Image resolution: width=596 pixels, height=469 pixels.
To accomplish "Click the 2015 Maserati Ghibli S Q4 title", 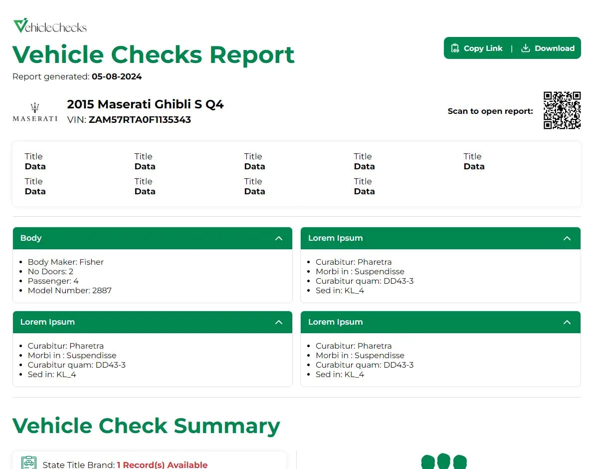I will click(146, 104).
